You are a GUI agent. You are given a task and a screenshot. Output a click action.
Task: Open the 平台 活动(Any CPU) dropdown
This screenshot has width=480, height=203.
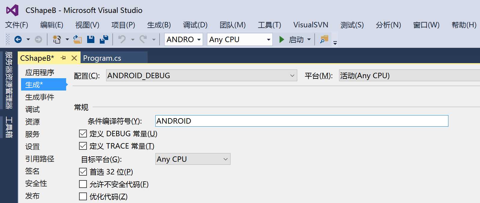click(x=409, y=75)
